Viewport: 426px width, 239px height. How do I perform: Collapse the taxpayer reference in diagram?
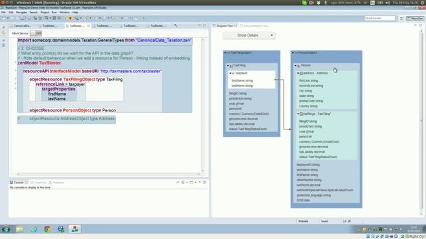point(230,73)
